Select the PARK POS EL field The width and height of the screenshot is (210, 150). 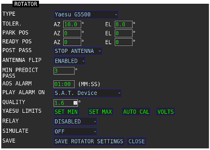tap(123, 33)
